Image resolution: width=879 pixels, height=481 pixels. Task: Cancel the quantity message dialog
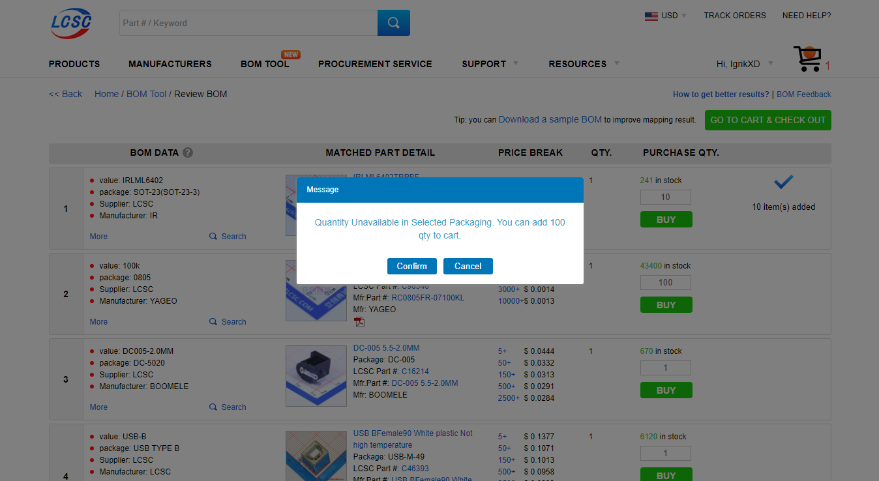[x=468, y=267]
